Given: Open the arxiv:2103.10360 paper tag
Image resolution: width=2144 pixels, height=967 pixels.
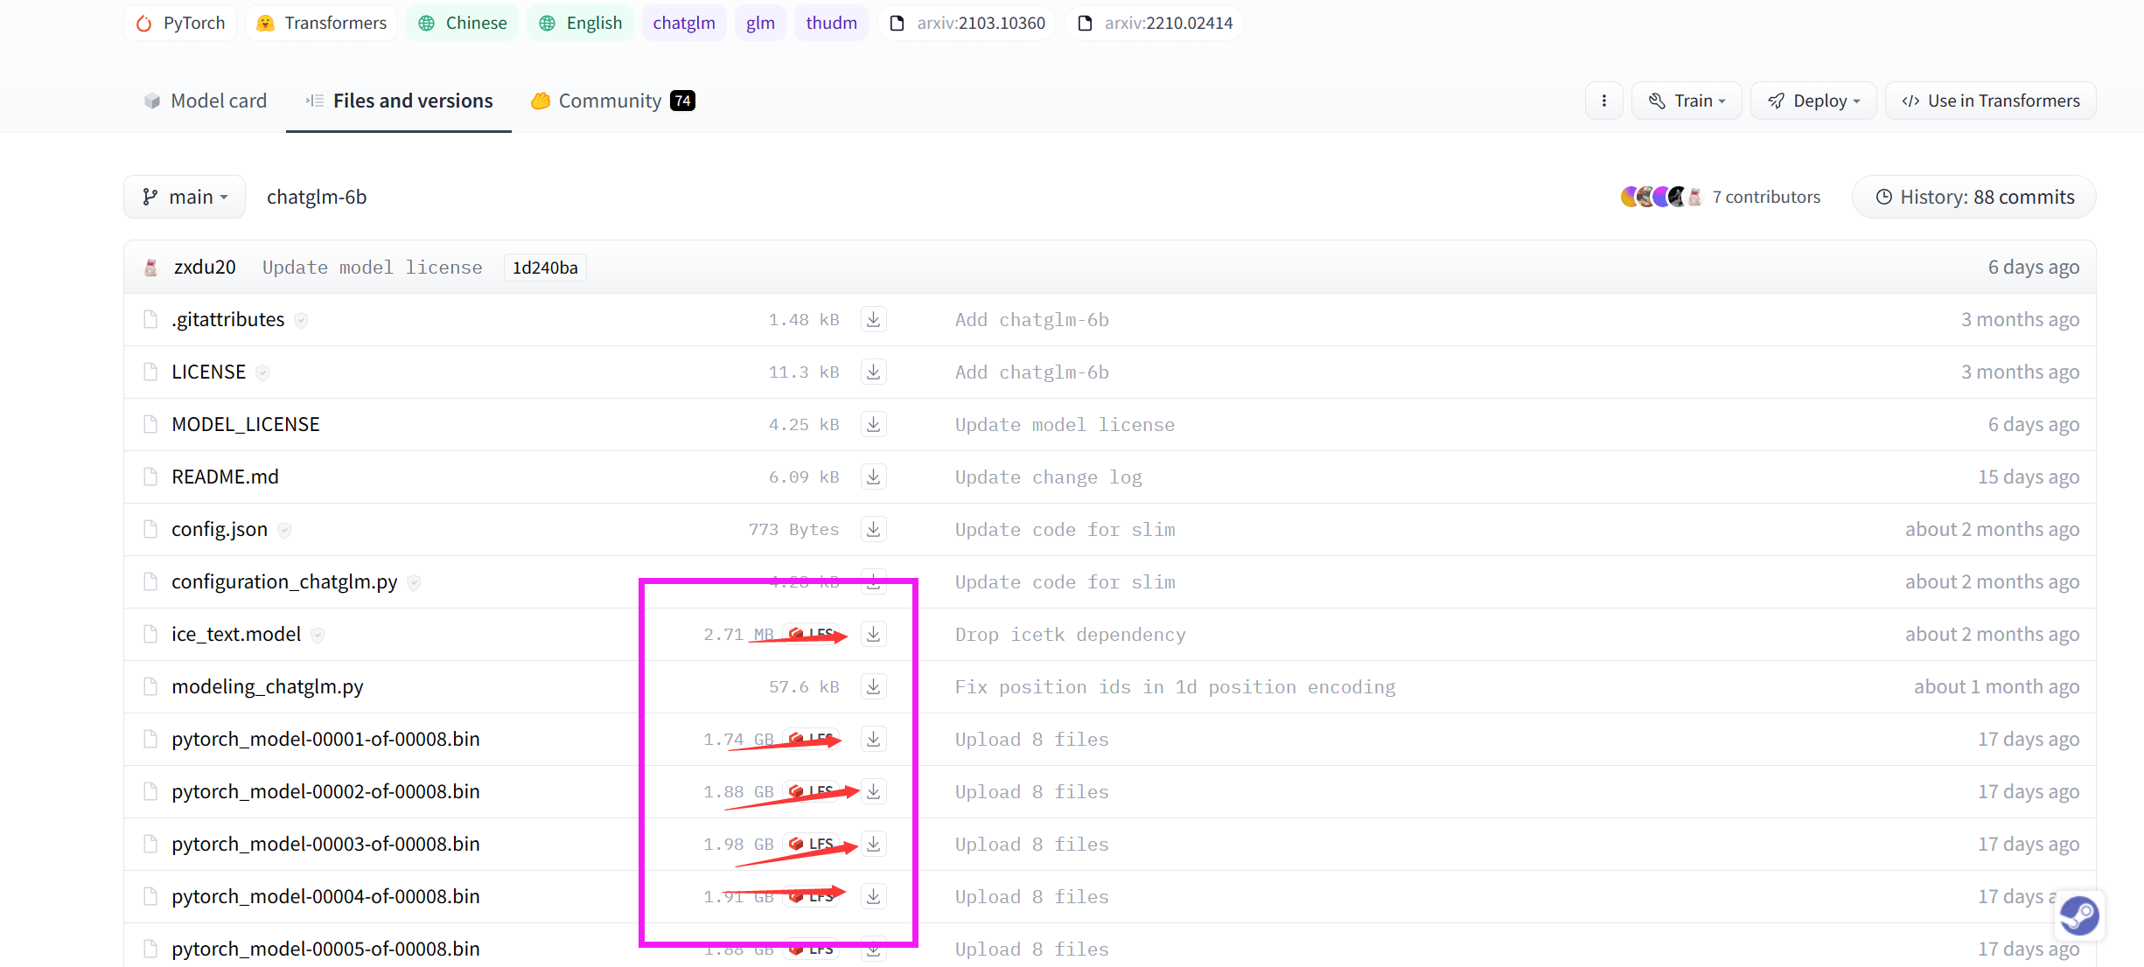Looking at the screenshot, I should 967,23.
